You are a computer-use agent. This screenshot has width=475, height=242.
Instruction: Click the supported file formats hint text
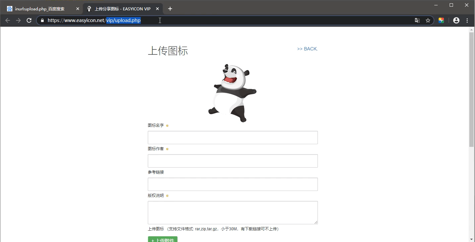(223, 229)
